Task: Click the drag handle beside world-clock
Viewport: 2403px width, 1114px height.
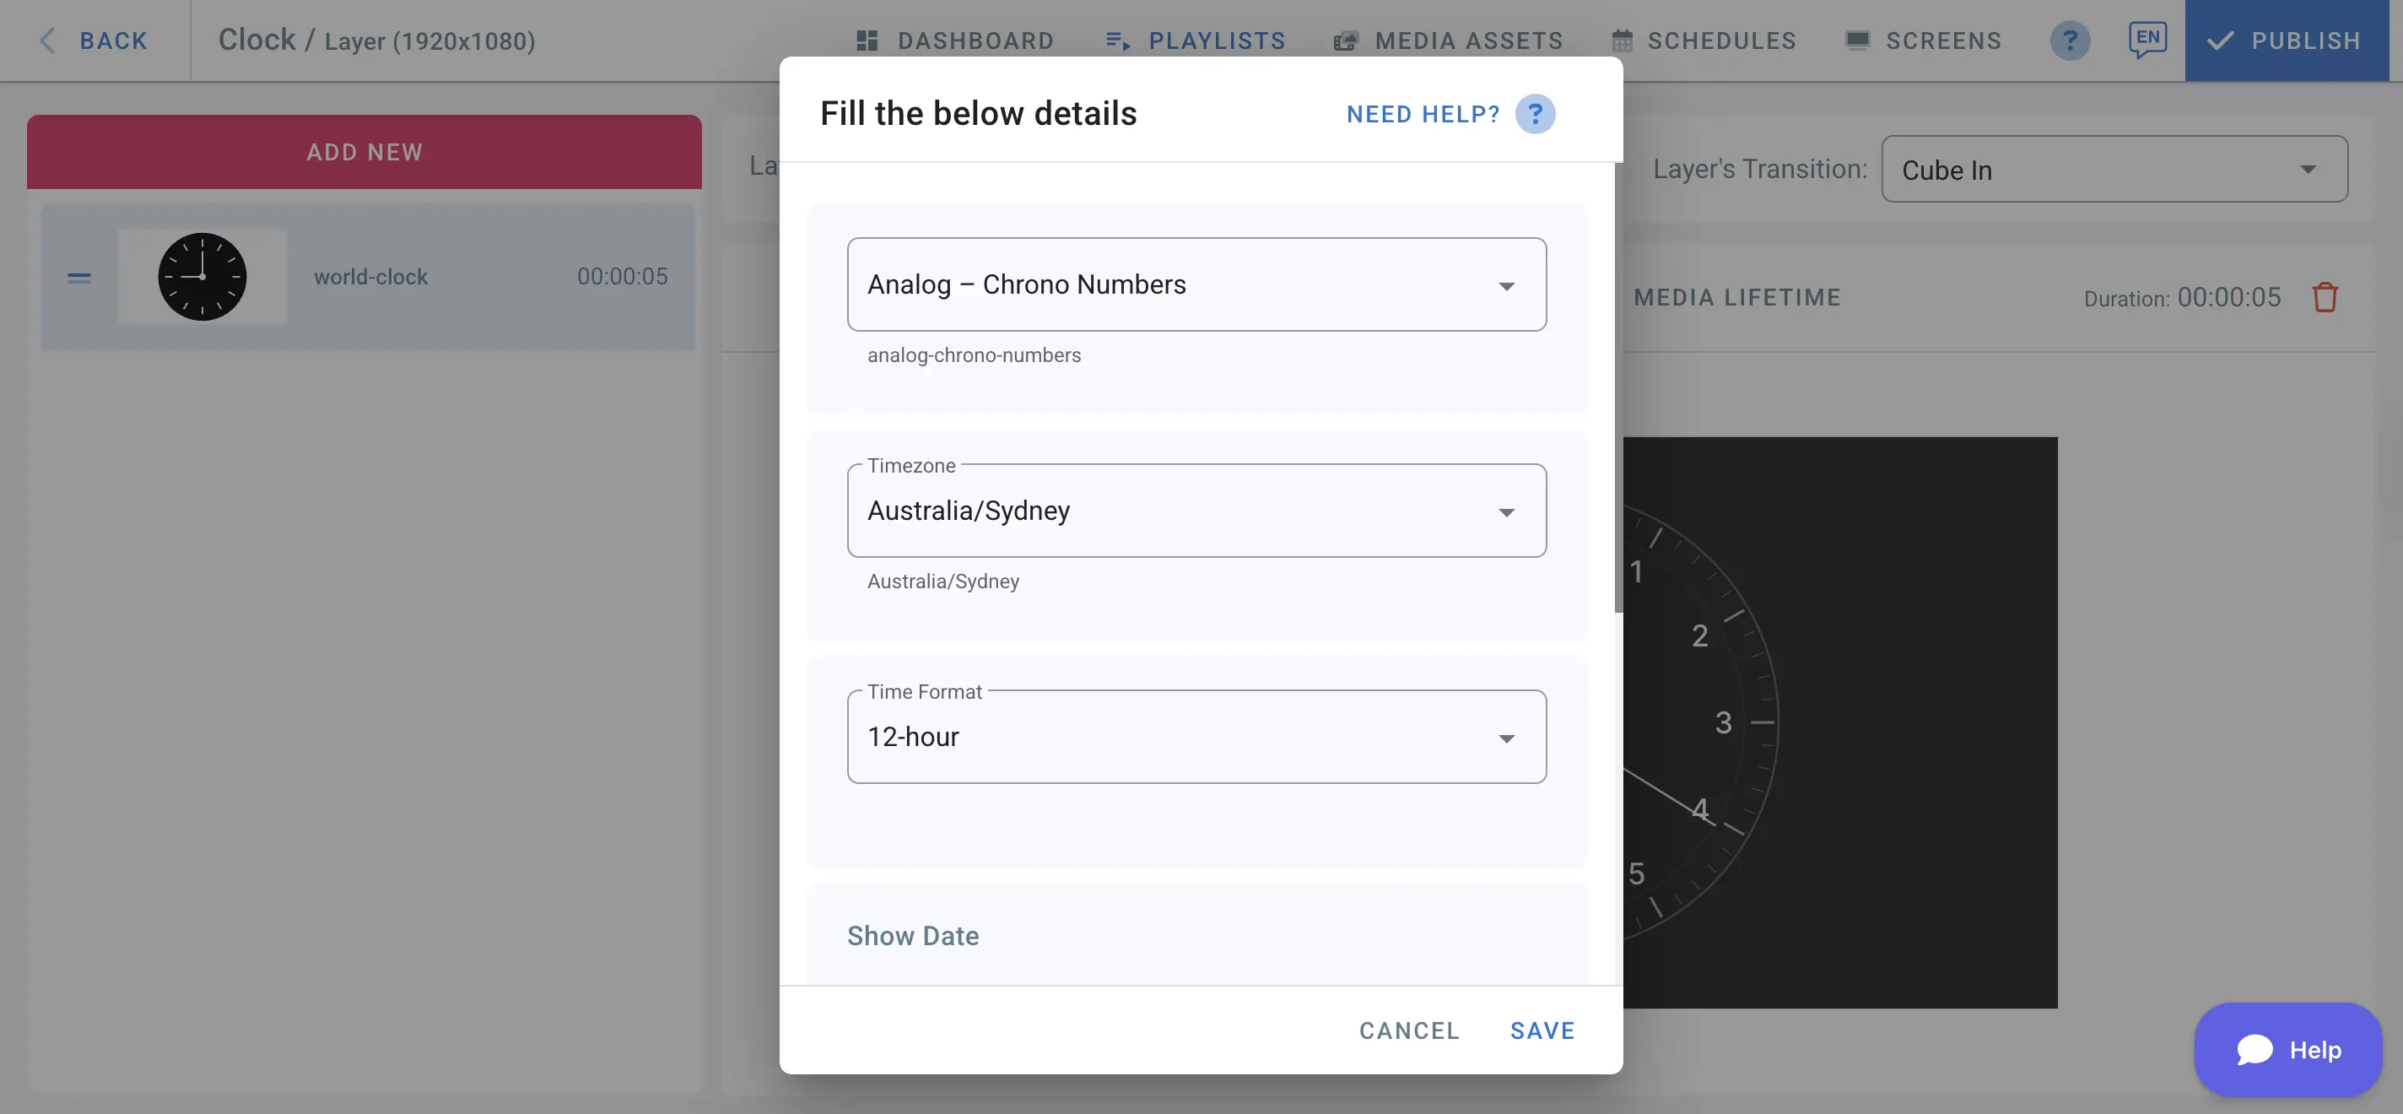Action: click(79, 277)
